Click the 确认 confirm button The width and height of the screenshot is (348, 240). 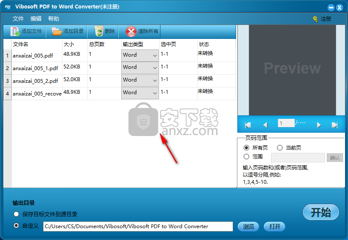point(334,158)
